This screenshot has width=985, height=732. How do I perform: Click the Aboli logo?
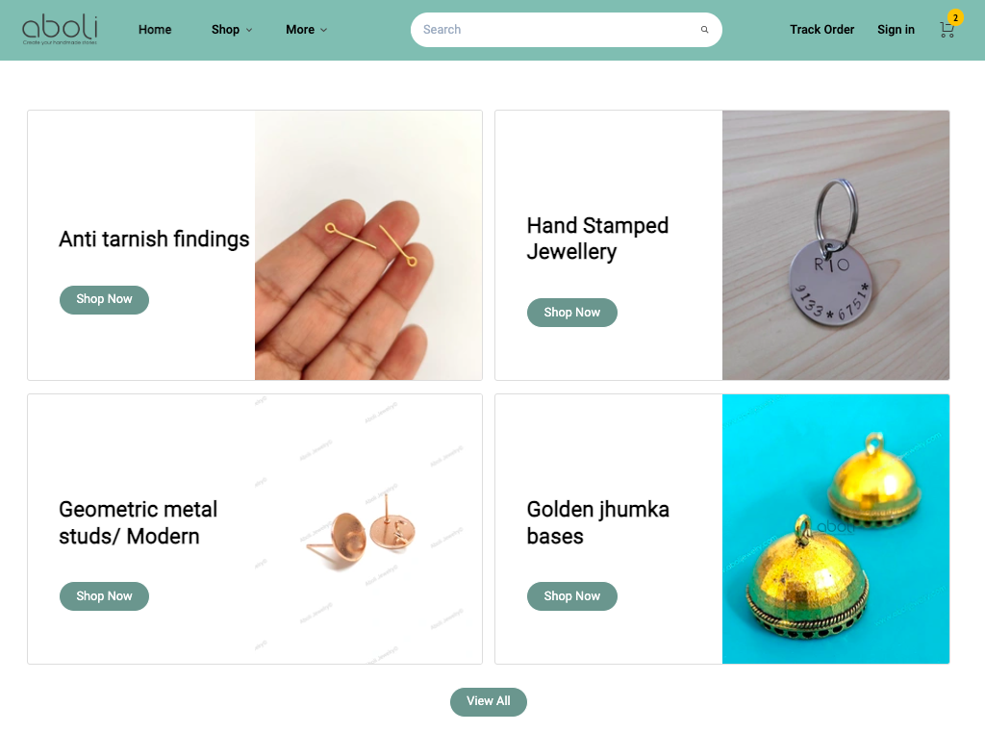(x=60, y=30)
